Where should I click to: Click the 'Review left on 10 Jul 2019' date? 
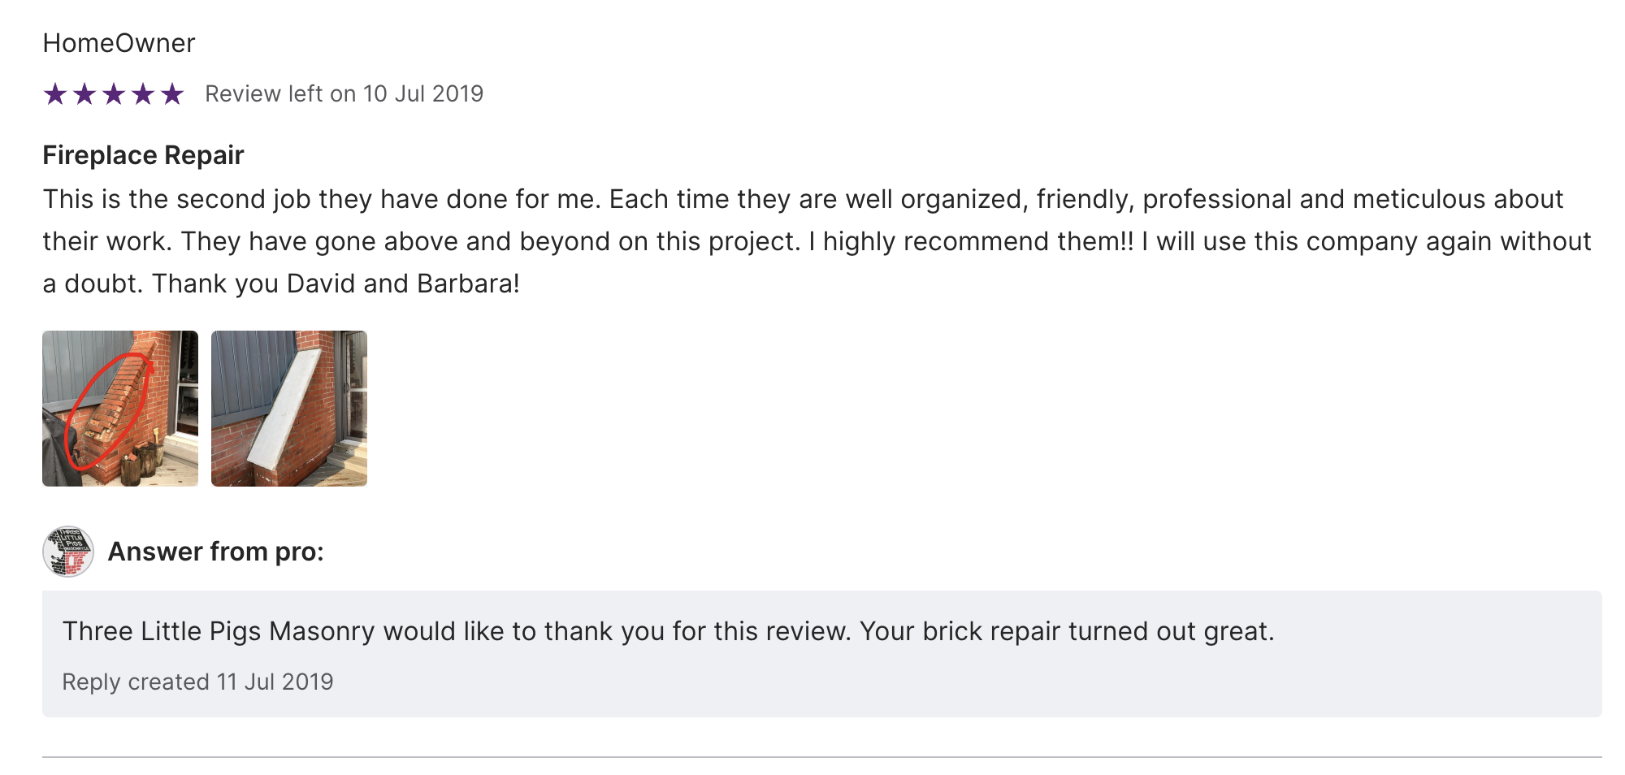(344, 94)
